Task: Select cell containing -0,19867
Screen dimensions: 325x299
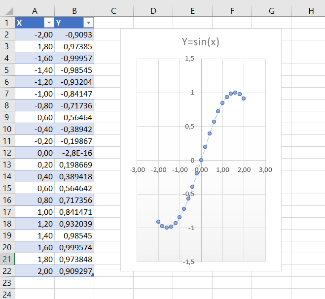Action: [x=74, y=141]
